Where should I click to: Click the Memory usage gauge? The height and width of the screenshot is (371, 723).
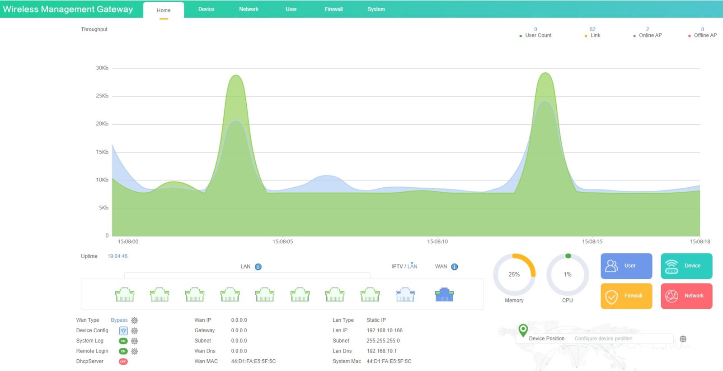tap(514, 275)
